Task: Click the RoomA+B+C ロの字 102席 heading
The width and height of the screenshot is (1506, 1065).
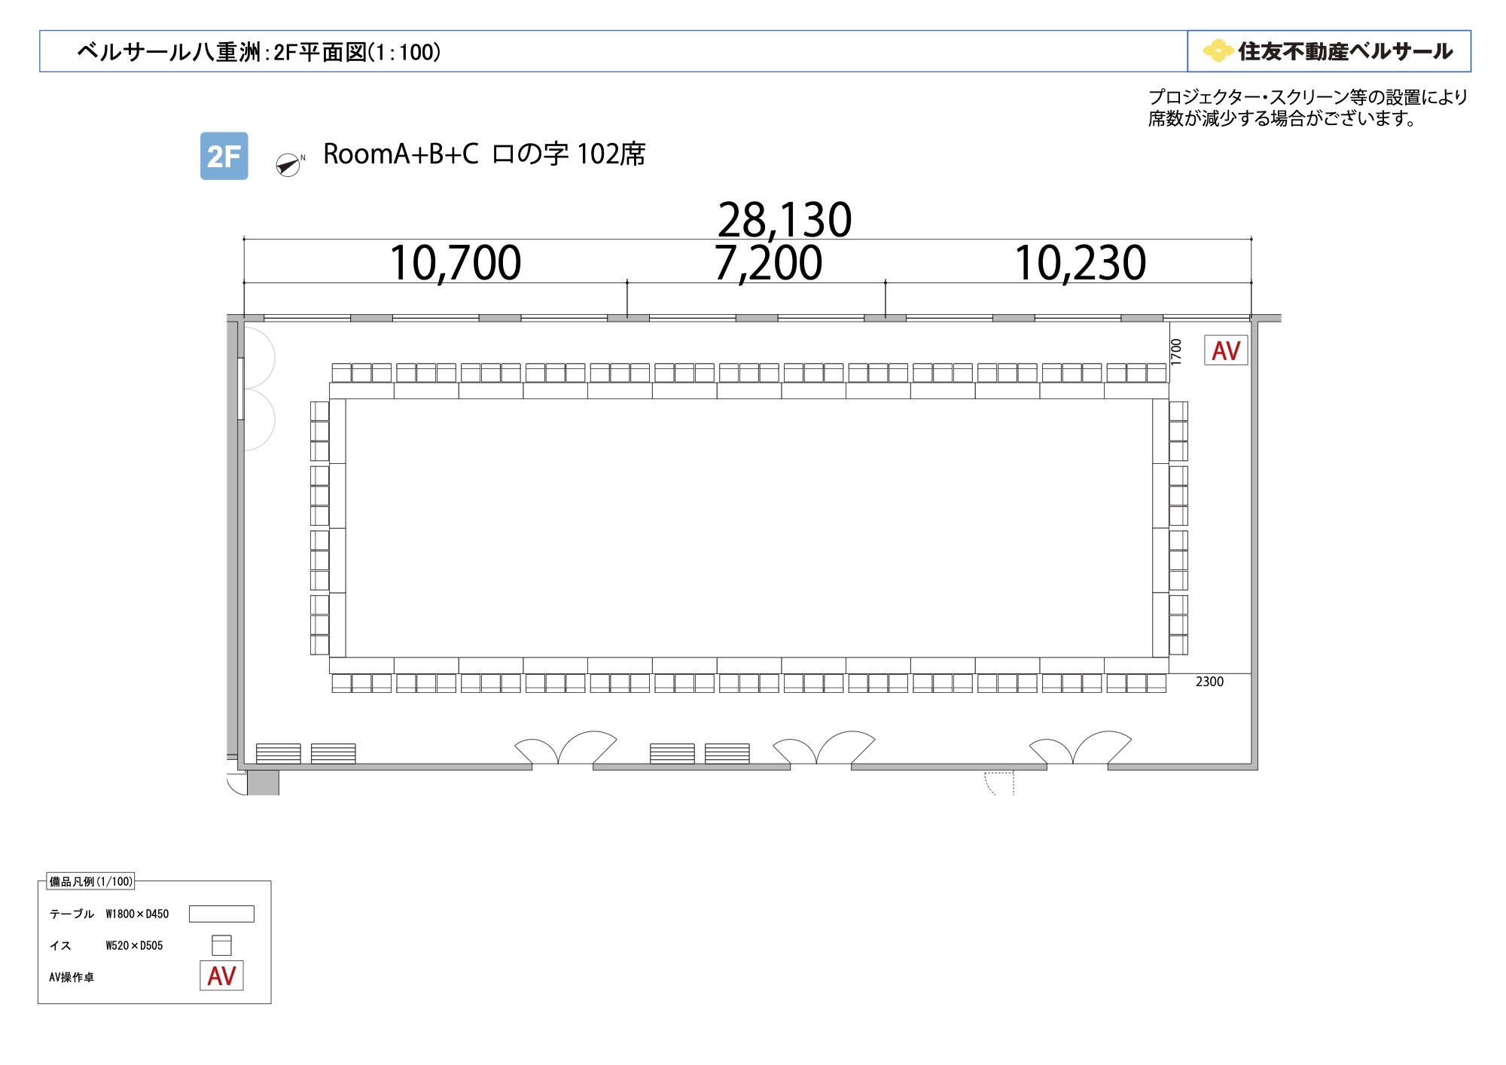Action: [484, 154]
